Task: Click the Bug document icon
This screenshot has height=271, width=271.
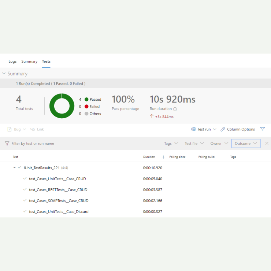Action: (x=10, y=129)
